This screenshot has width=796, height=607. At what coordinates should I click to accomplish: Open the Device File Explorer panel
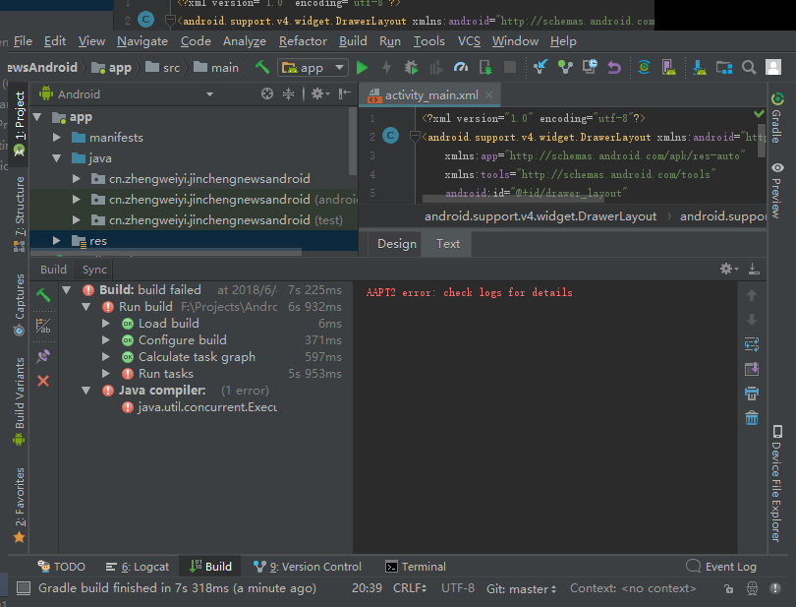(776, 483)
